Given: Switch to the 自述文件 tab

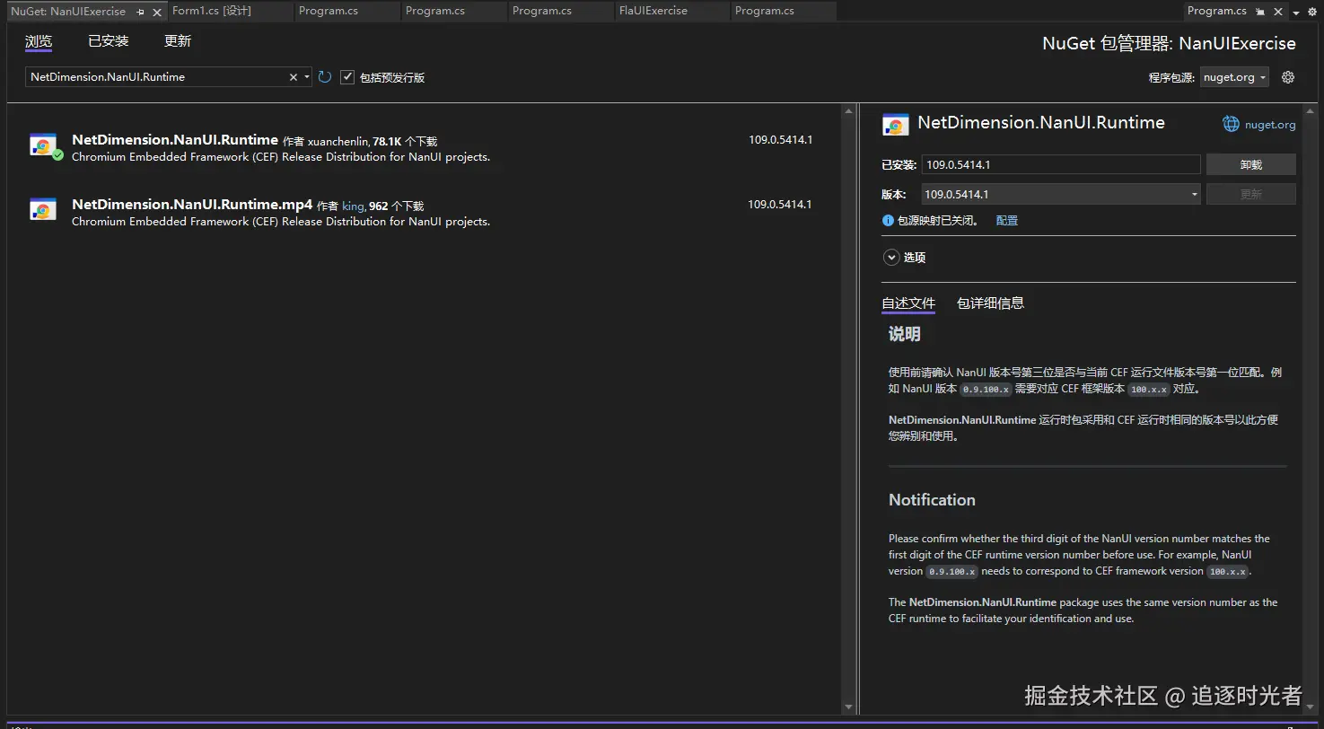Looking at the screenshot, I should coord(908,303).
